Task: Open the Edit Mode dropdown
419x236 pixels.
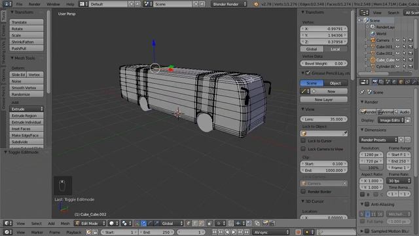Action: (x=90, y=223)
